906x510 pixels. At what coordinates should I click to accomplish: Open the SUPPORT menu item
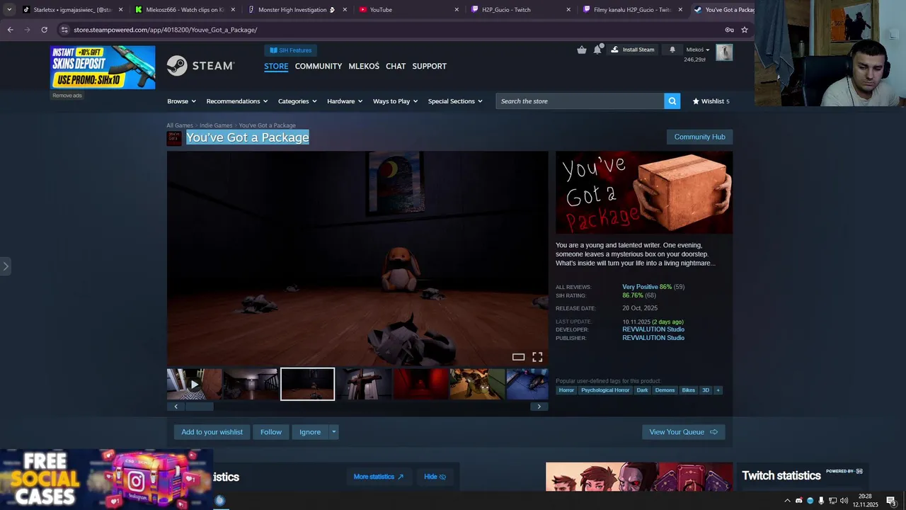pos(429,66)
